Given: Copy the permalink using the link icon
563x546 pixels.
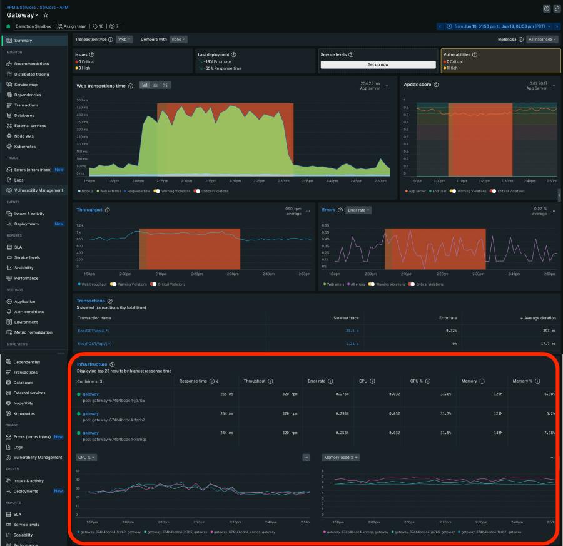Looking at the screenshot, I should (x=557, y=8).
